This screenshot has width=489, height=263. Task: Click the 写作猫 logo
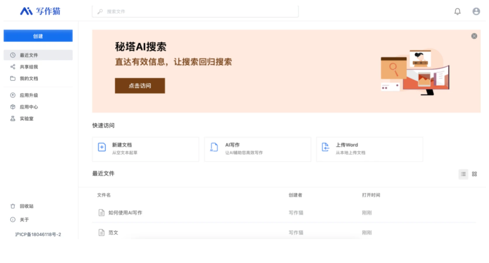pos(40,11)
